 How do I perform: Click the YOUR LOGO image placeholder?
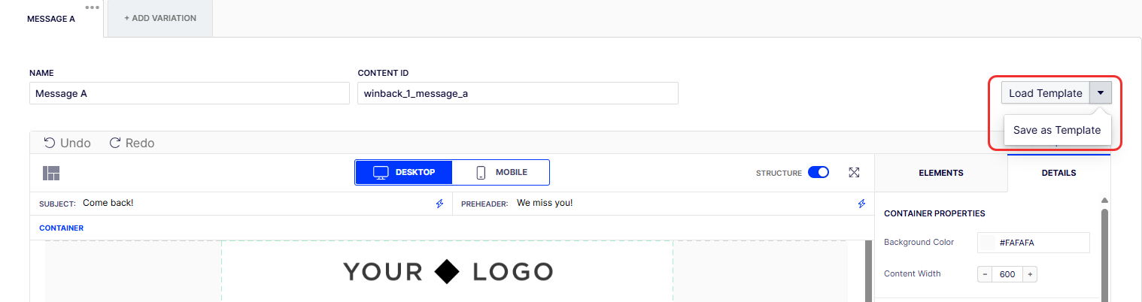[x=448, y=271]
